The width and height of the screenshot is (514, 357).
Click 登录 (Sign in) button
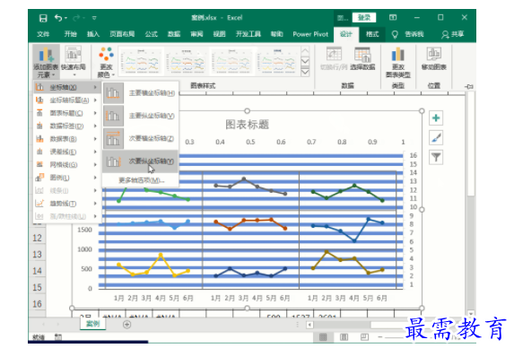point(364,18)
